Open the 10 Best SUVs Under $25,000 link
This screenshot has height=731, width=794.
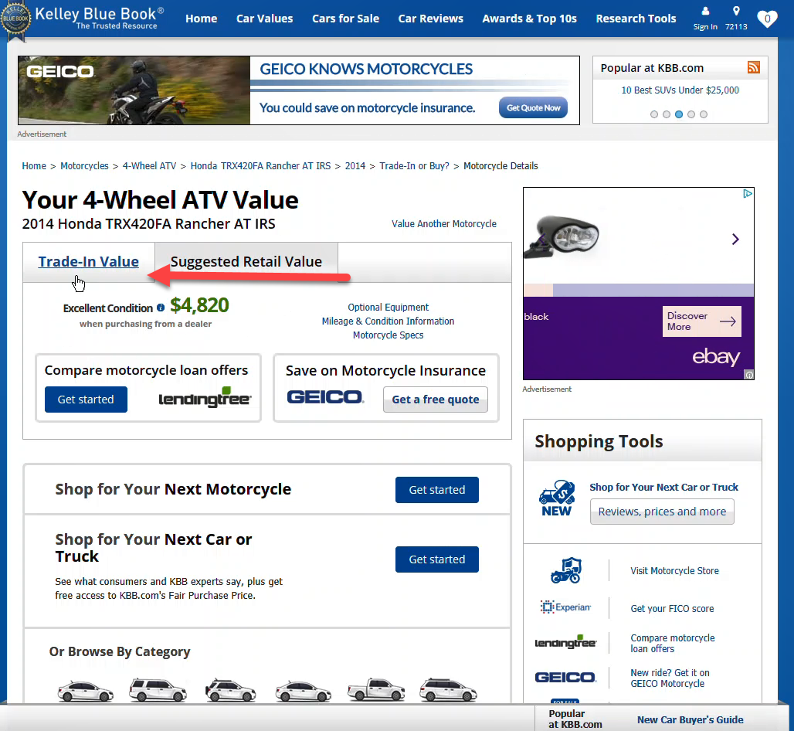click(680, 90)
